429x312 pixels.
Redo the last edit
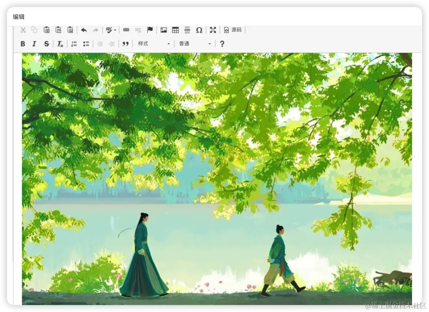[x=95, y=30]
